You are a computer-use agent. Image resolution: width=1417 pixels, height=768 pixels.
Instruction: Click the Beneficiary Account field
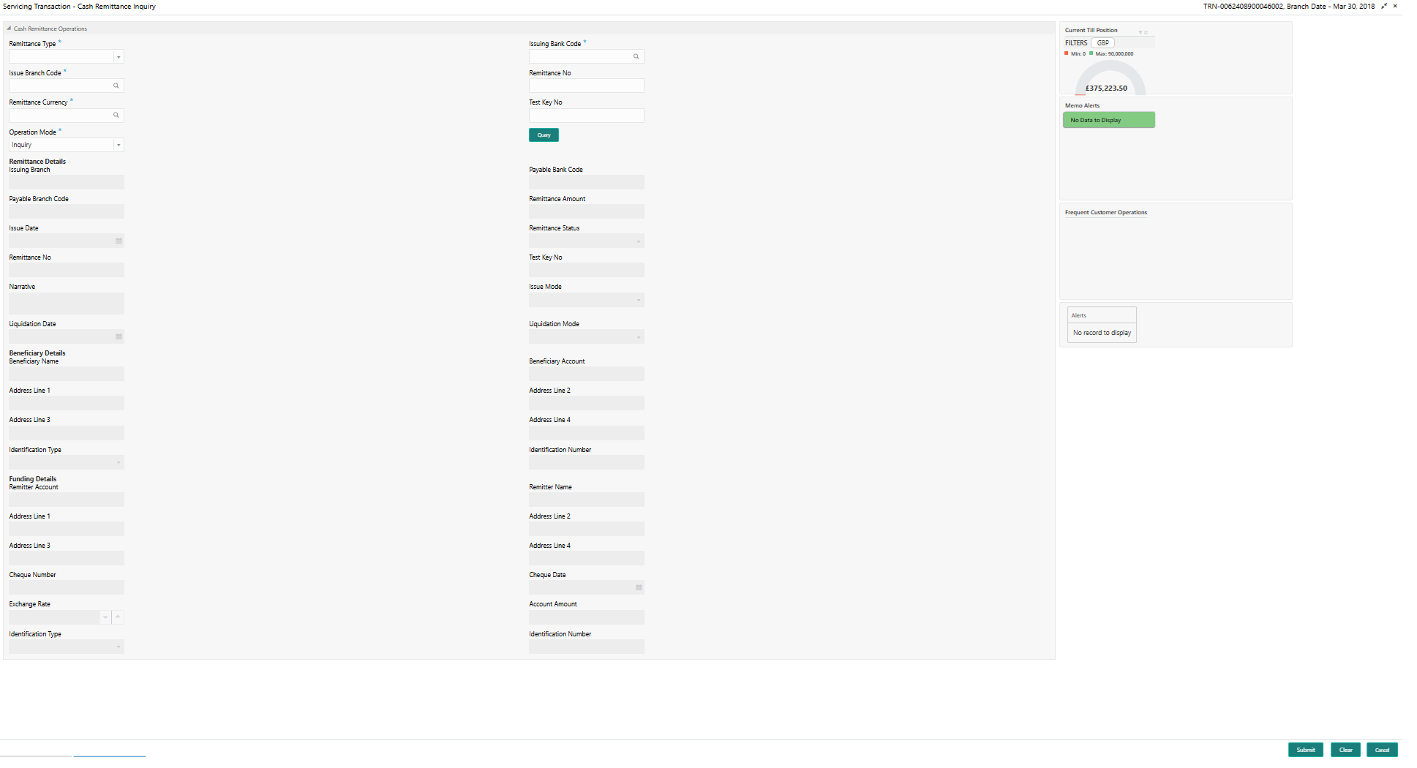click(587, 374)
